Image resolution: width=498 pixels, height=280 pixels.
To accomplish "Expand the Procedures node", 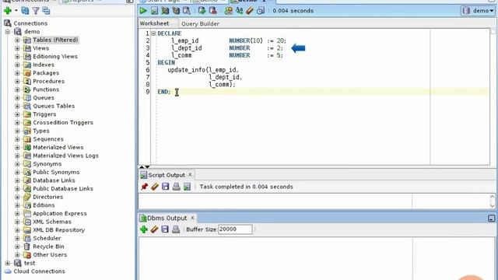I will click(17, 81).
